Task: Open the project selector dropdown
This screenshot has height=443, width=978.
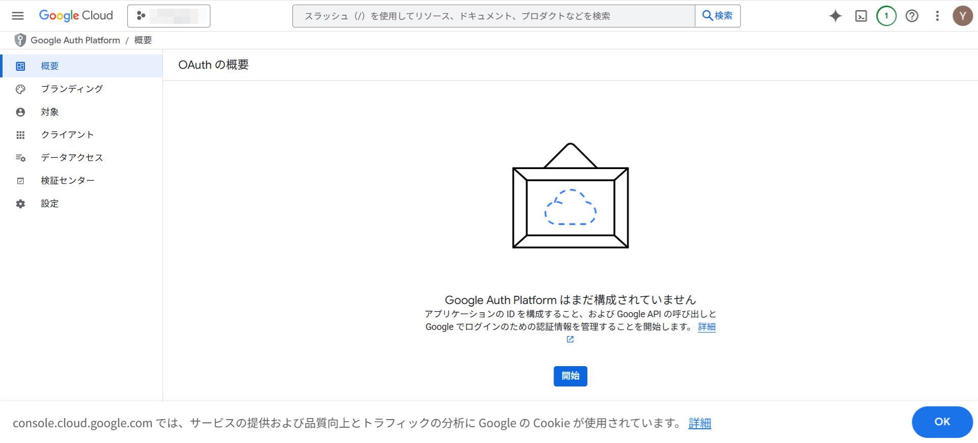Action: point(169,16)
